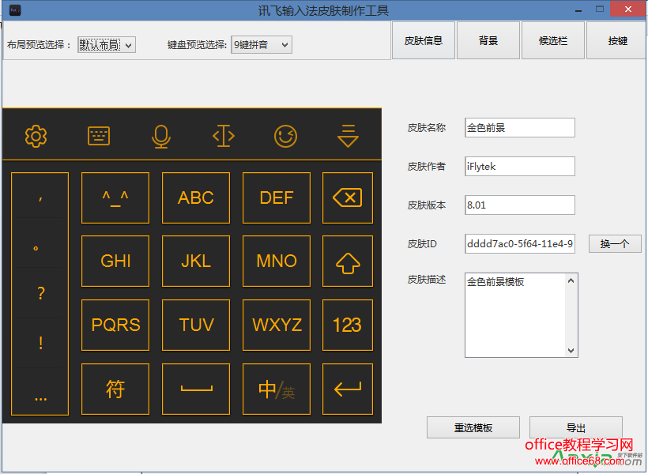Select the cursor editing icon in preview toolbar
The width and height of the screenshot is (648, 474).
pyautogui.click(x=223, y=136)
